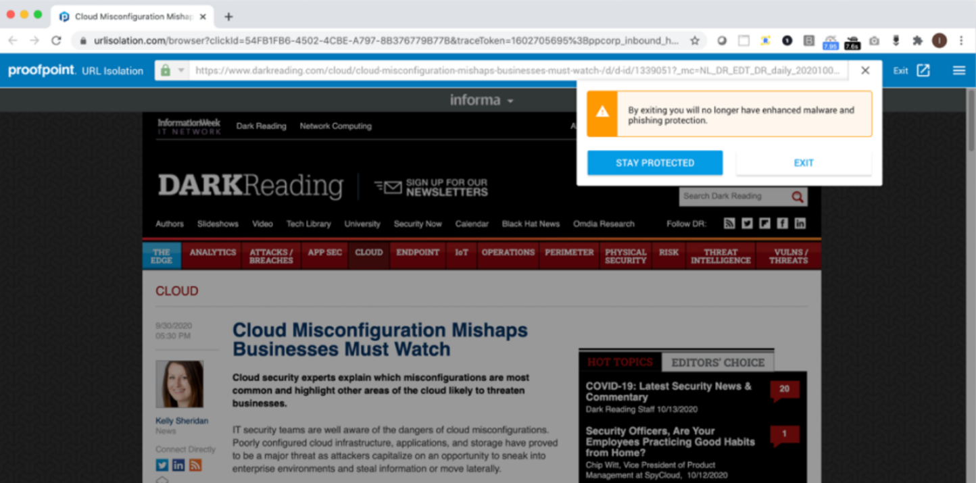This screenshot has height=483, width=976.
Task: Open COVID-19 Latest Security News article
Action: coord(668,392)
